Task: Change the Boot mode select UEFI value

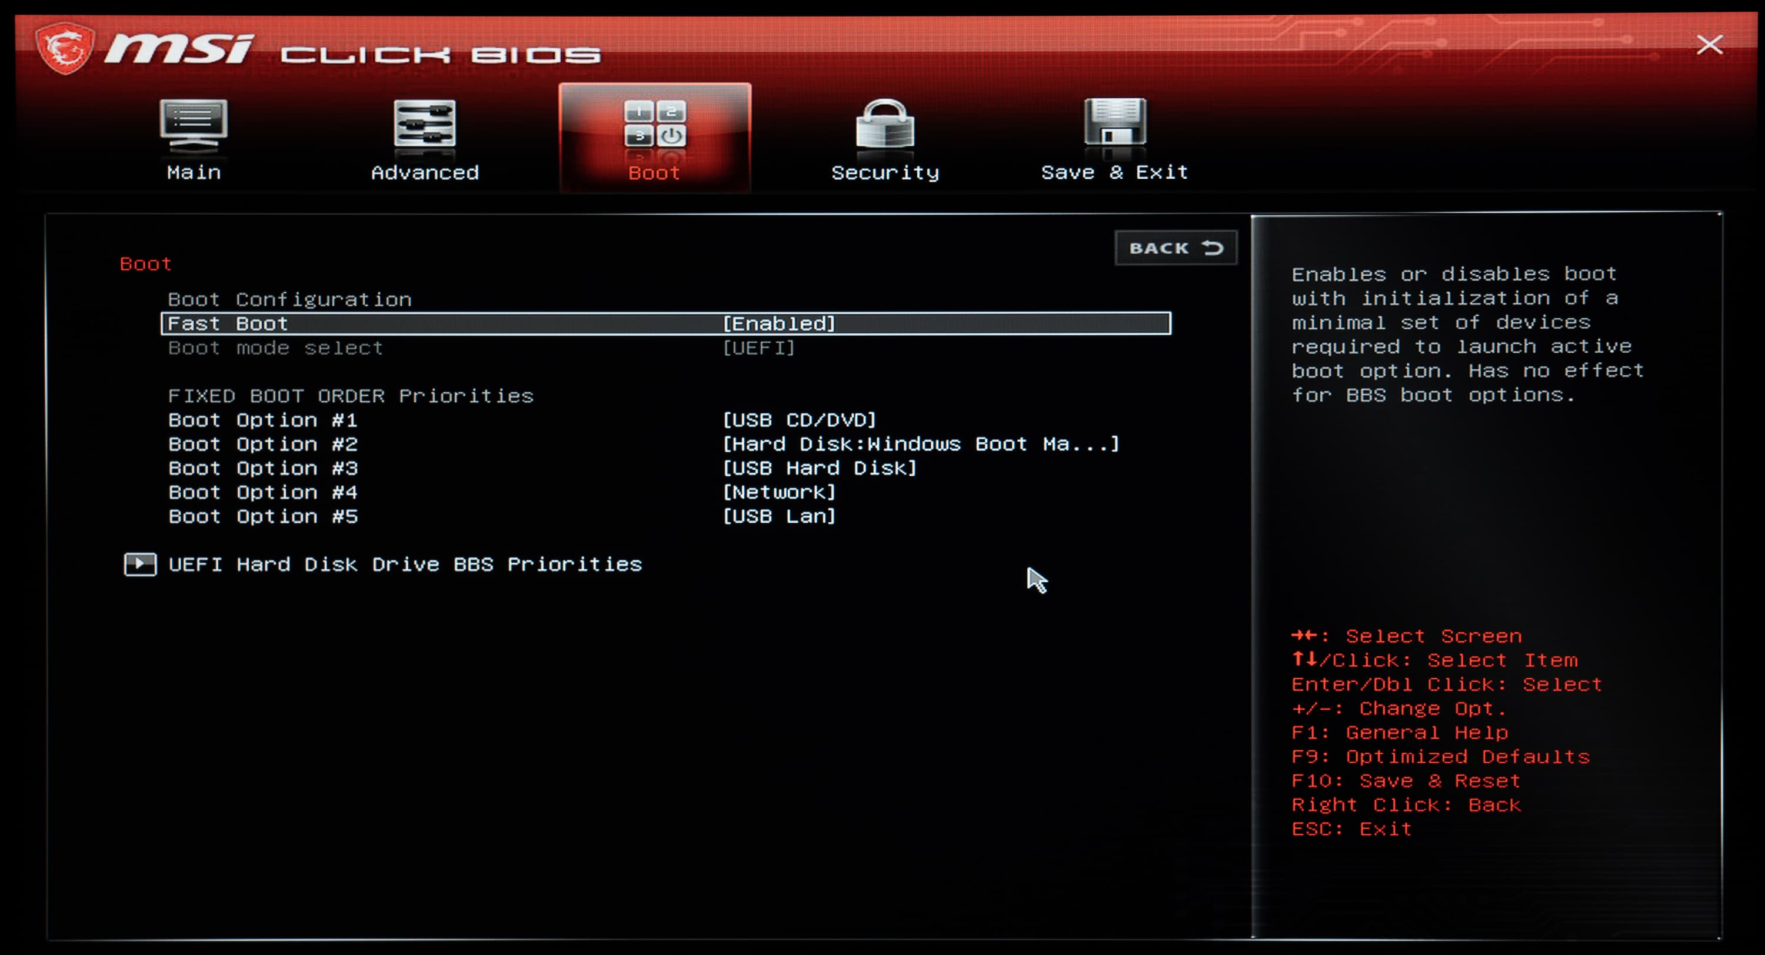Action: click(758, 348)
